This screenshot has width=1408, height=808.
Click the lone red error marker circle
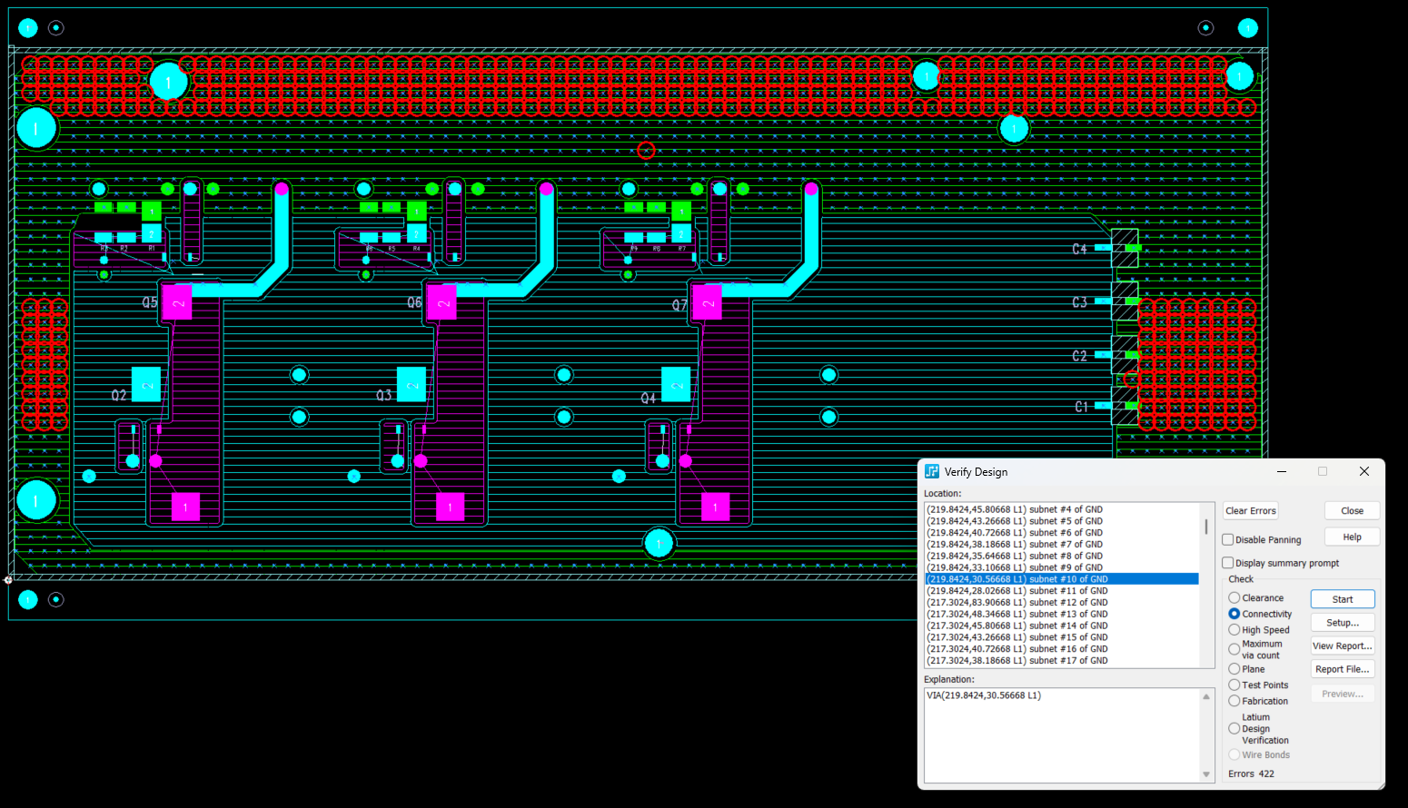(646, 151)
